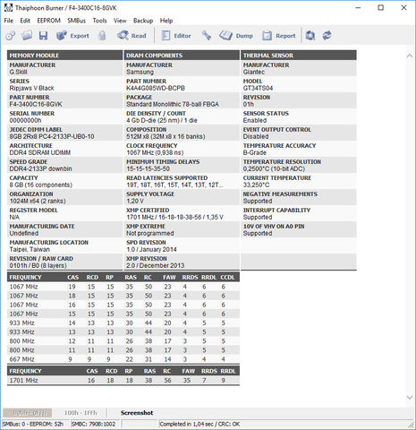Open the File menu
416x430 pixels.
(9, 21)
